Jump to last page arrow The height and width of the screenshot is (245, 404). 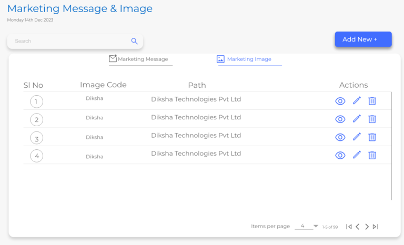tap(376, 227)
